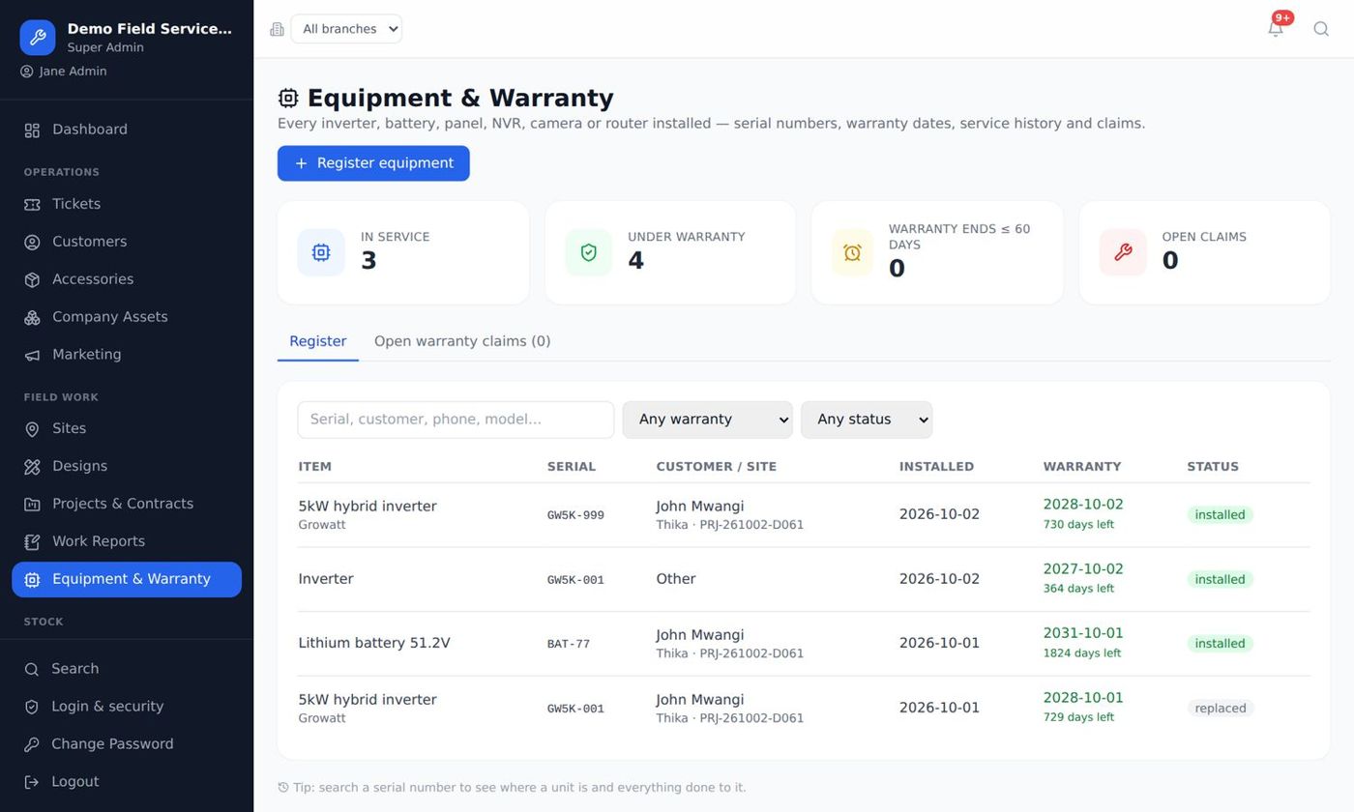Image resolution: width=1354 pixels, height=812 pixels.
Task: Click the Sites map pin icon
Action: pos(32,429)
